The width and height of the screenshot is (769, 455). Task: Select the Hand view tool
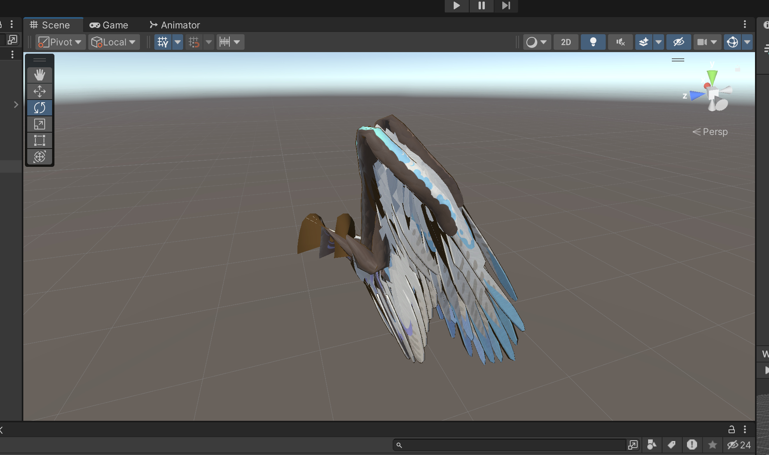point(40,75)
